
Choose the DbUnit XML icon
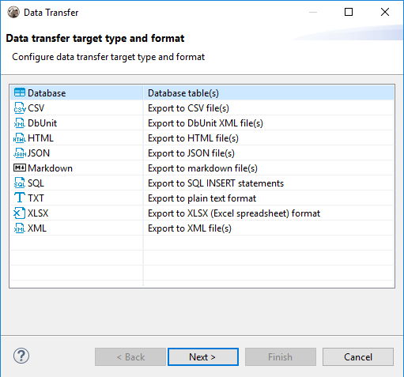[20, 123]
